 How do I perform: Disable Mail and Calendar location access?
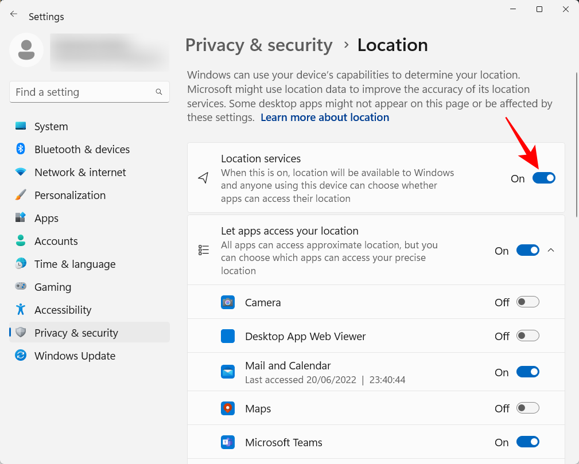coord(527,372)
